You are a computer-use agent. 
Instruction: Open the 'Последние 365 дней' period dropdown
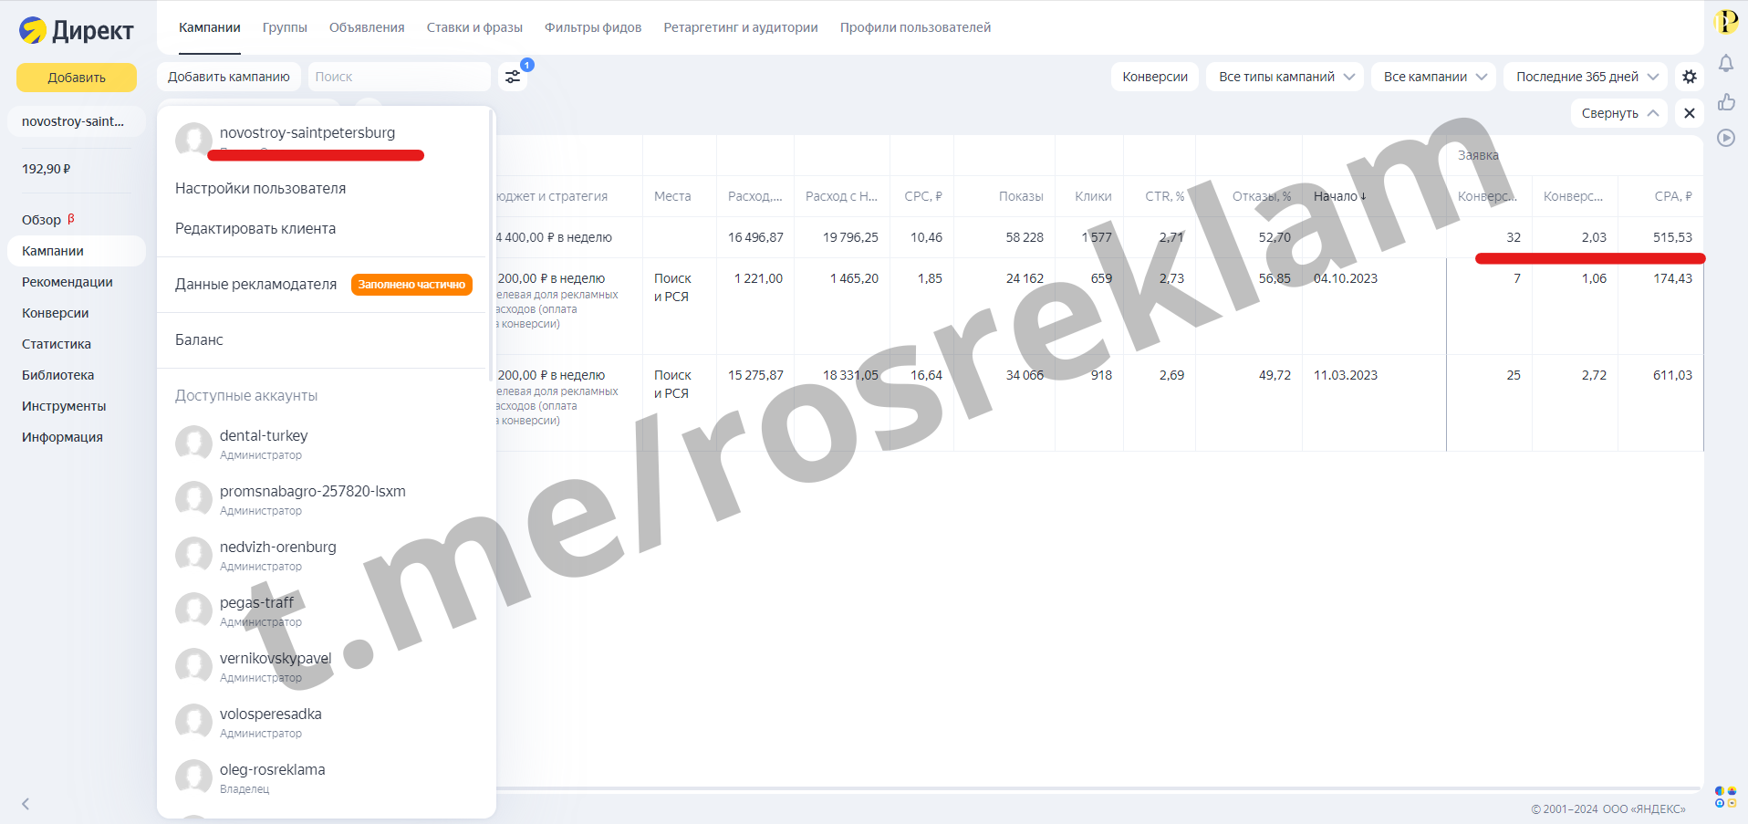point(1586,77)
